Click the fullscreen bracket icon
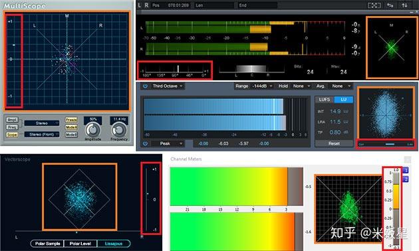Viewport: 419px width, 251px height. 374,5
